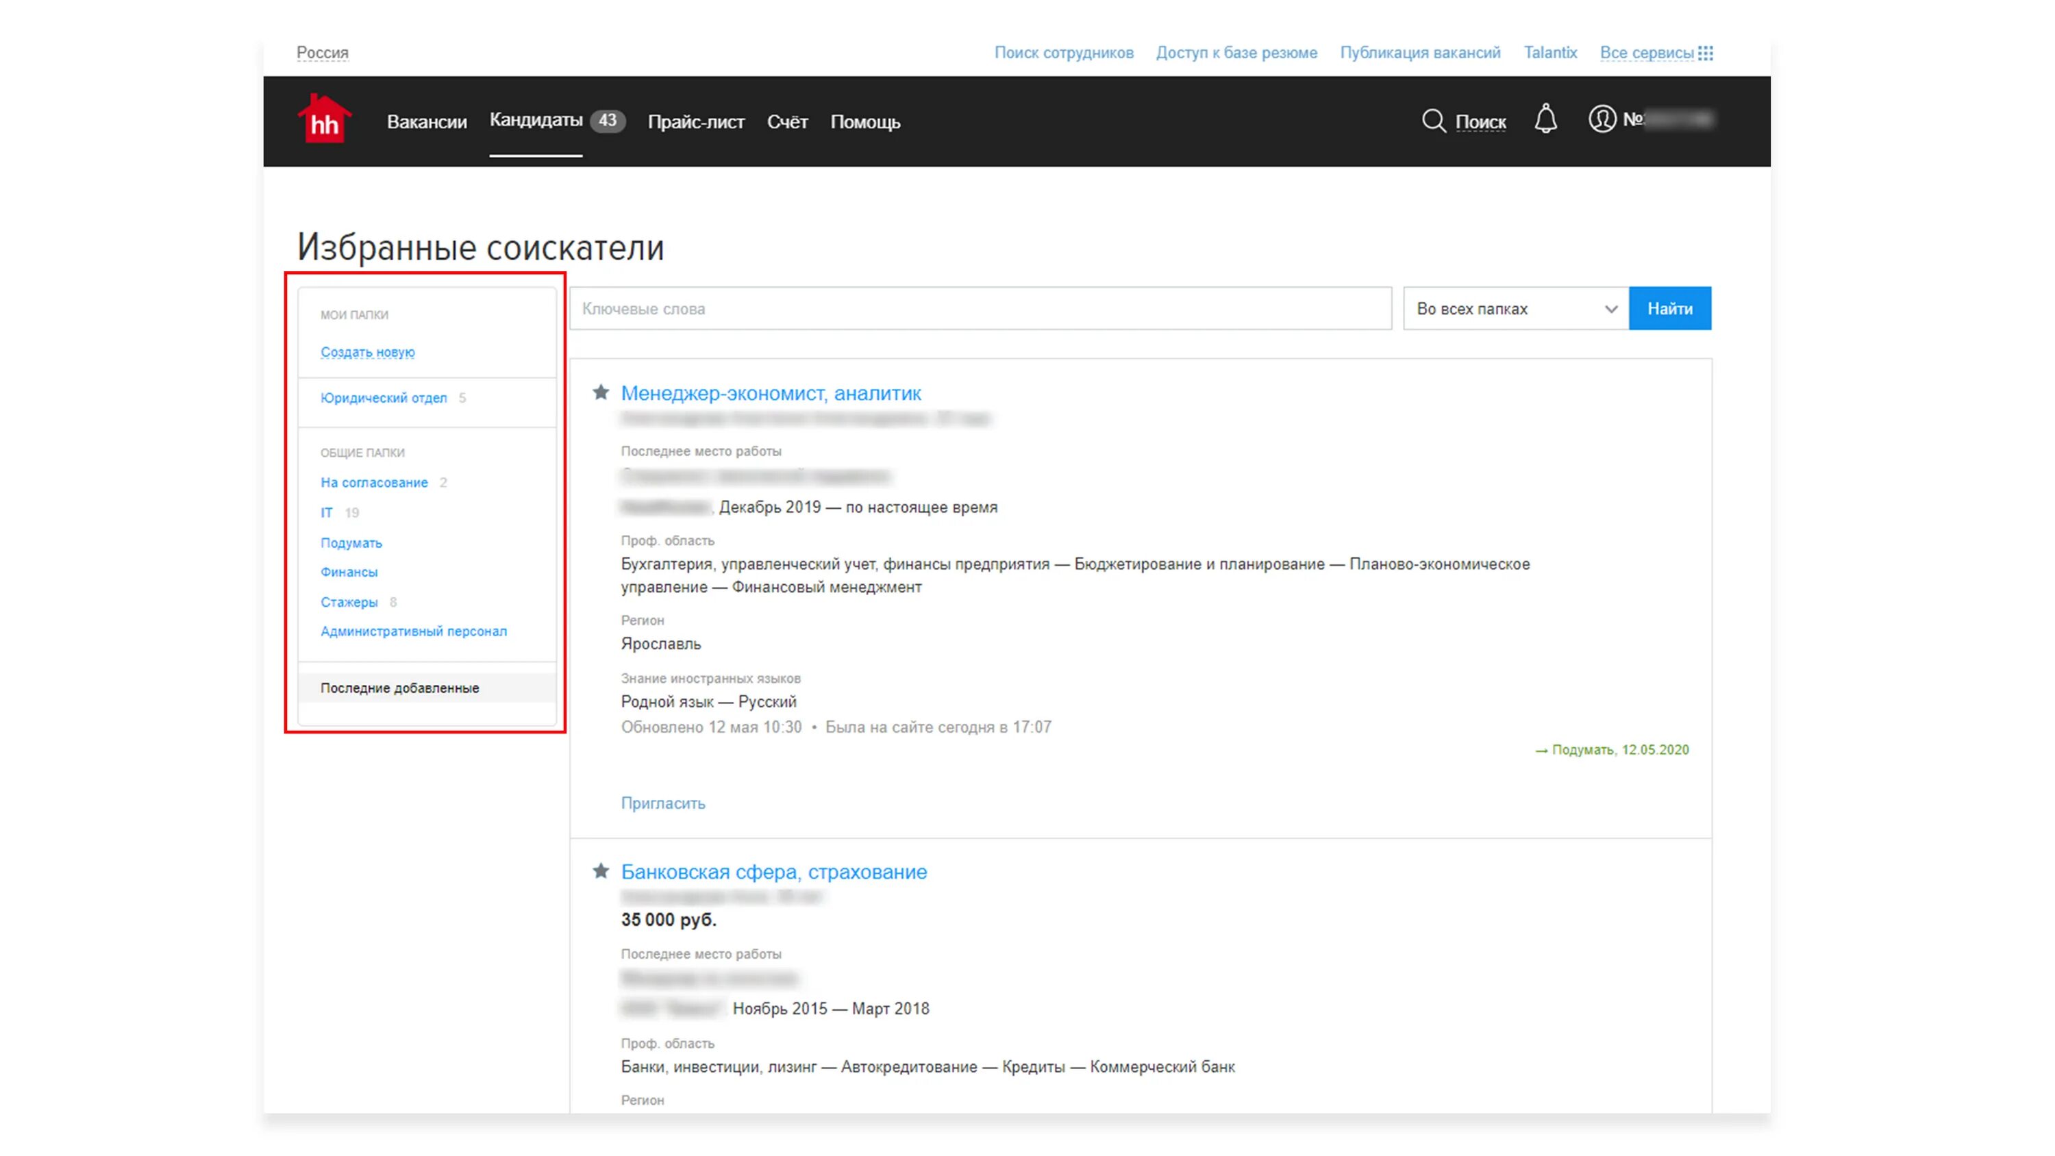Screen dimensions: 2055x1156
Task: Click the Ярославль region text
Action: (660, 644)
